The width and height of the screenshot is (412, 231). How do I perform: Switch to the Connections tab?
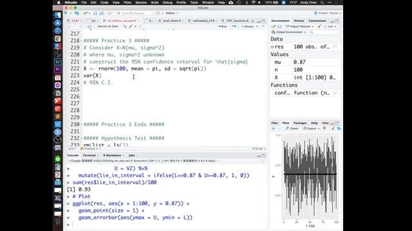(317, 21)
